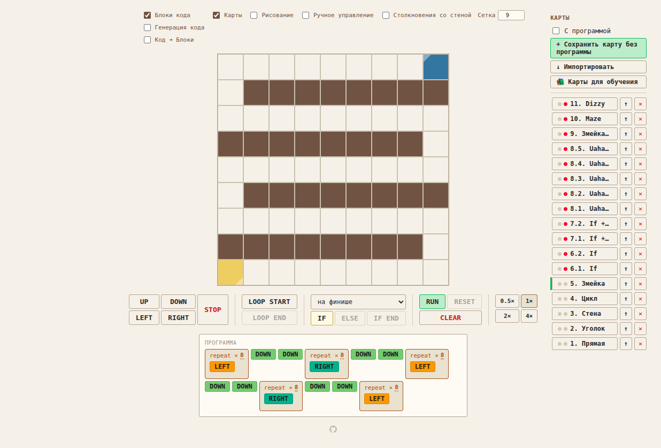Open the на финише condition dropdown
Screen dimensions: 661x448
[358, 302]
